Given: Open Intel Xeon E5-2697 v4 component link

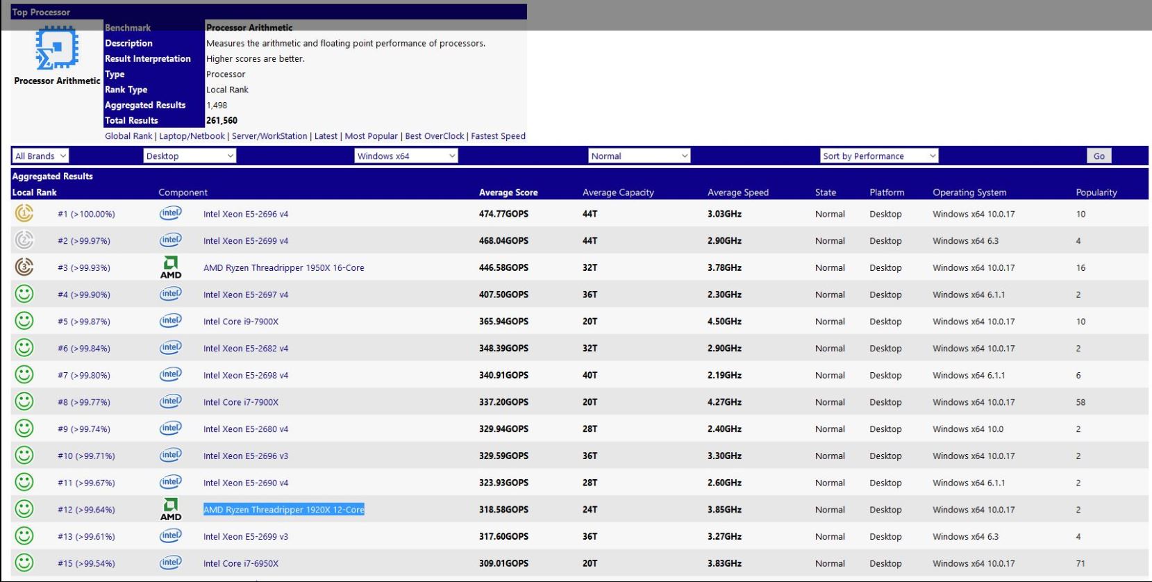Looking at the screenshot, I should pos(246,294).
